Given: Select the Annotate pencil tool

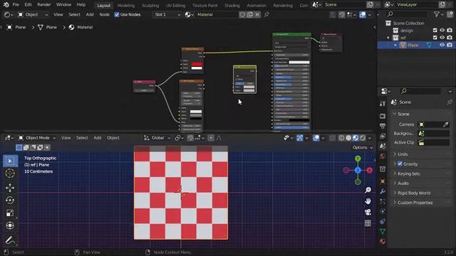Looking at the screenshot, I should pyautogui.click(x=10, y=240).
